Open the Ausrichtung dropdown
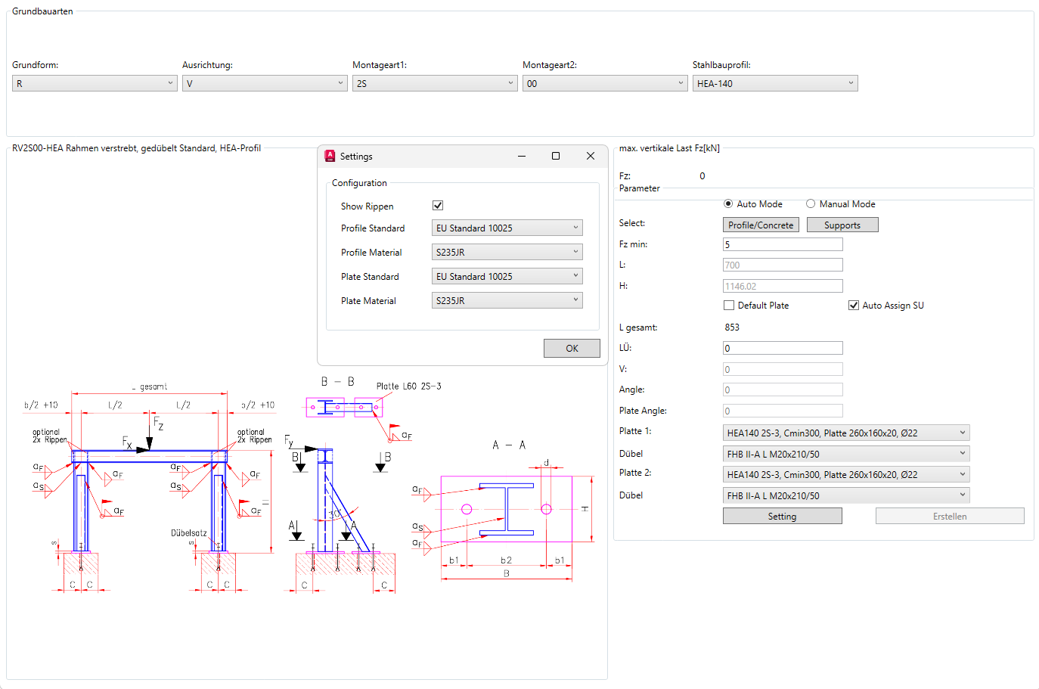 [x=265, y=83]
